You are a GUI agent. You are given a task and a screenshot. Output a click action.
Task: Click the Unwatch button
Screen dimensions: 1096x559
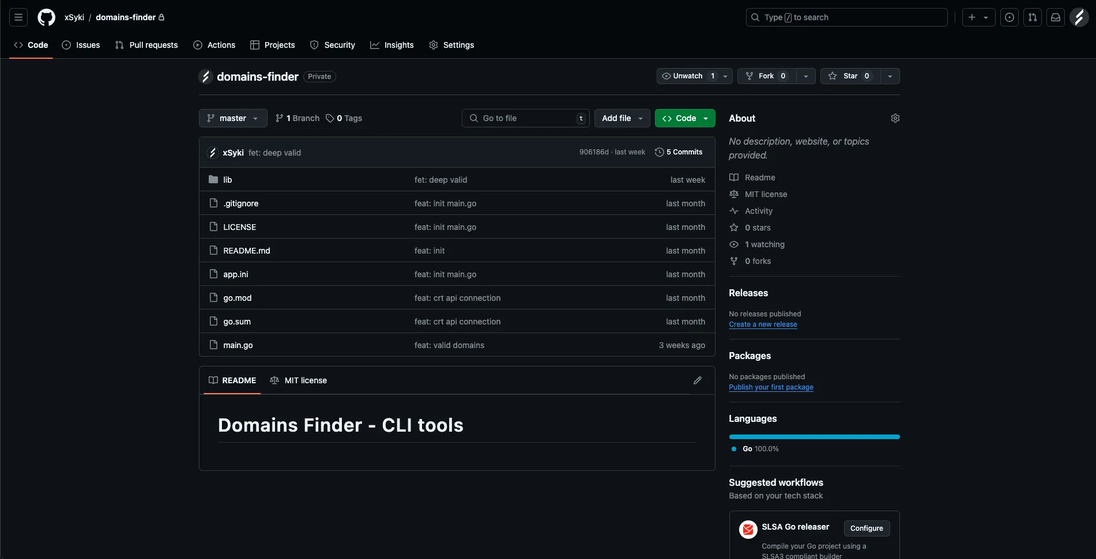pyautogui.click(x=687, y=76)
